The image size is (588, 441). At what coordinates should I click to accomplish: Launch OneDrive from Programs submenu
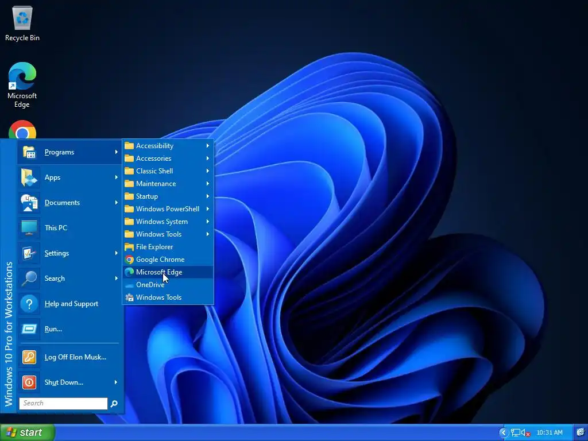(x=168, y=285)
